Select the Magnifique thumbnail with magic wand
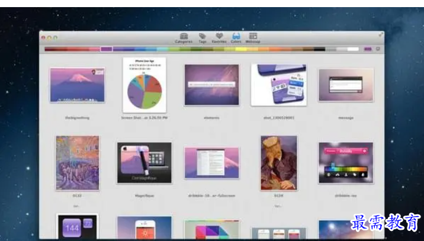 click(144, 163)
